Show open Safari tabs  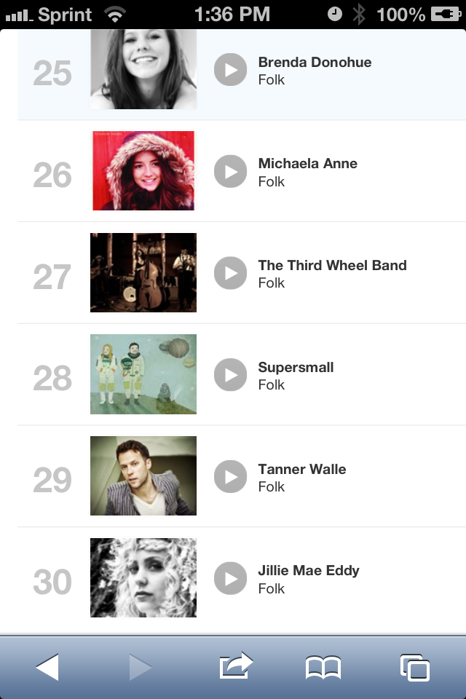[x=414, y=668]
